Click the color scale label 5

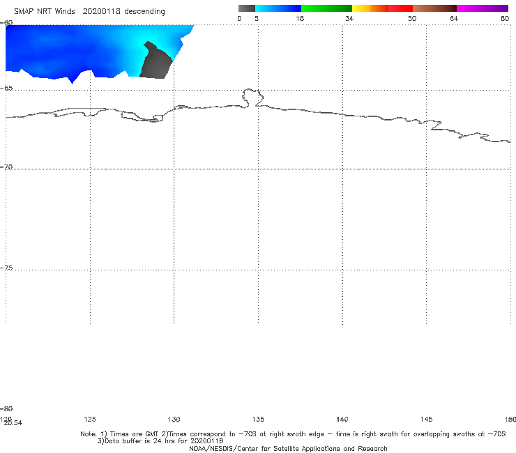257,18
